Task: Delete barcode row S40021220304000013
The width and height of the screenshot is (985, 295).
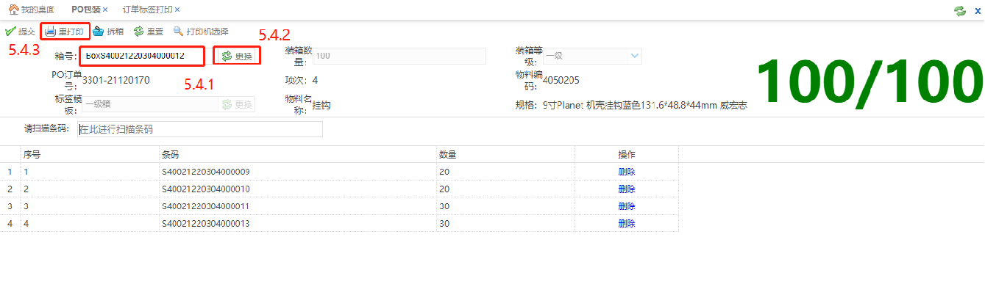Action: [626, 224]
